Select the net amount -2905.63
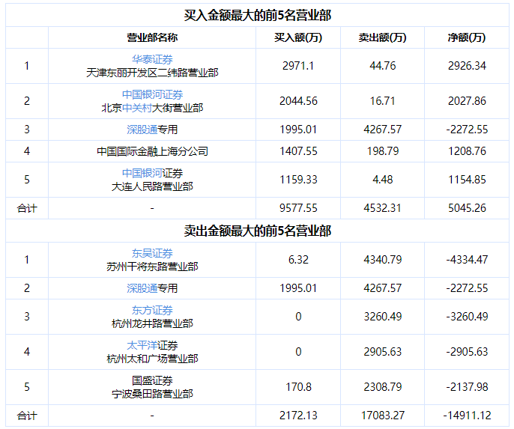Screen dimensions: 514x429 pos(467,352)
